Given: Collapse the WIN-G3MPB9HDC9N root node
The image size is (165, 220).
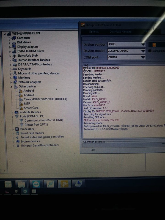Looking at the screenshot, I should point(5,34).
